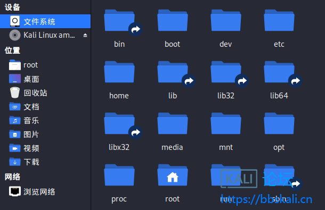Click the etc folder name
Image resolution: width=325 pixels, height=210 pixels.
click(x=279, y=44)
